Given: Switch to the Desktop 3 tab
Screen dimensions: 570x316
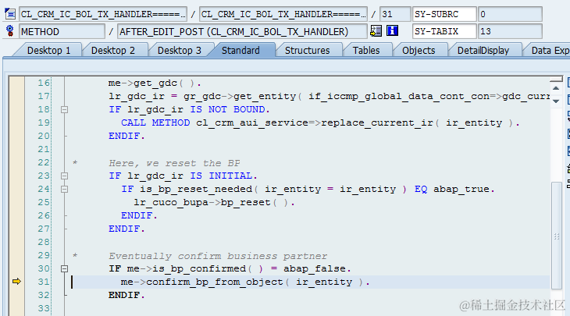Looking at the screenshot, I should click(180, 50).
